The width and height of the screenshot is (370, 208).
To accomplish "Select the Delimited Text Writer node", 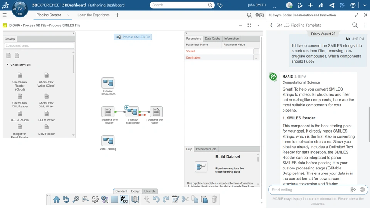I will (x=156, y=112).
